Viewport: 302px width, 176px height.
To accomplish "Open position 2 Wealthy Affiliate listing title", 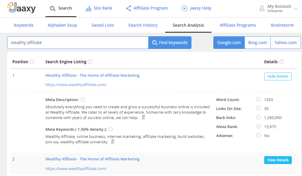I will coord(93,159).
